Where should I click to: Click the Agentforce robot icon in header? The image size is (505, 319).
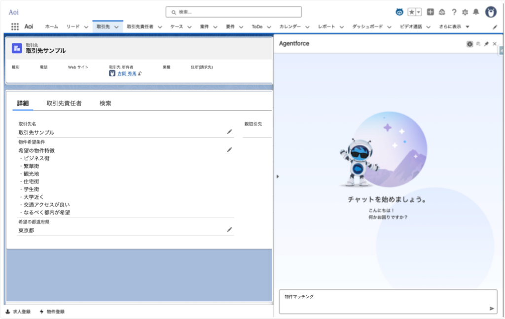pos(399,12)
